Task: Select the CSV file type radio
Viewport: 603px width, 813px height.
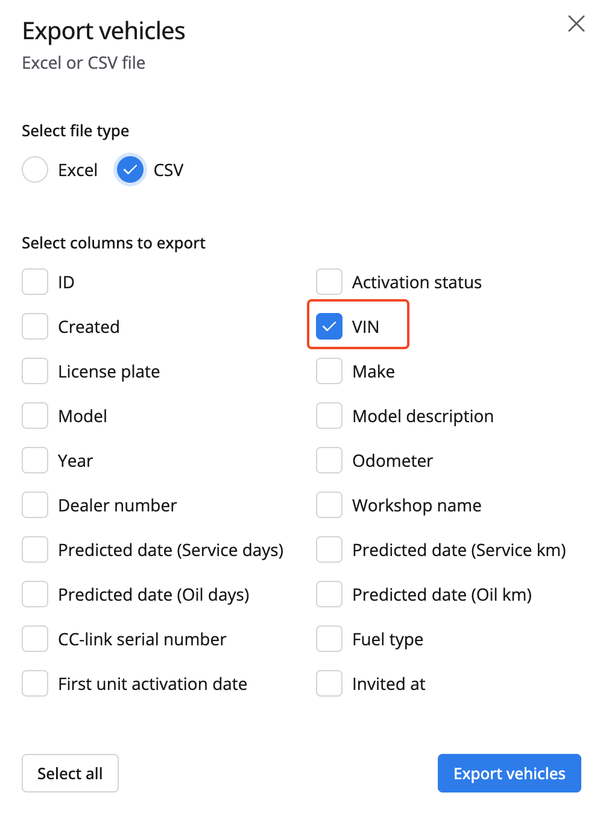Action: pyautogui.click(x=130, y=170)
